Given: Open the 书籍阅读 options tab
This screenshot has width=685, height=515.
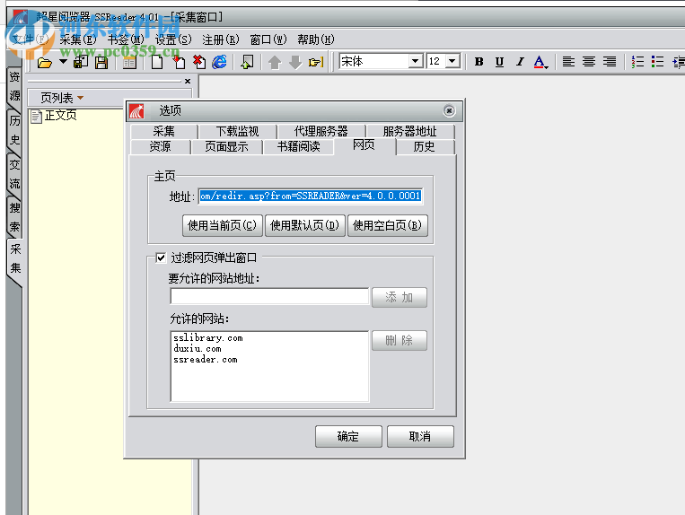Looking at the screenshot, I should 298,146.
